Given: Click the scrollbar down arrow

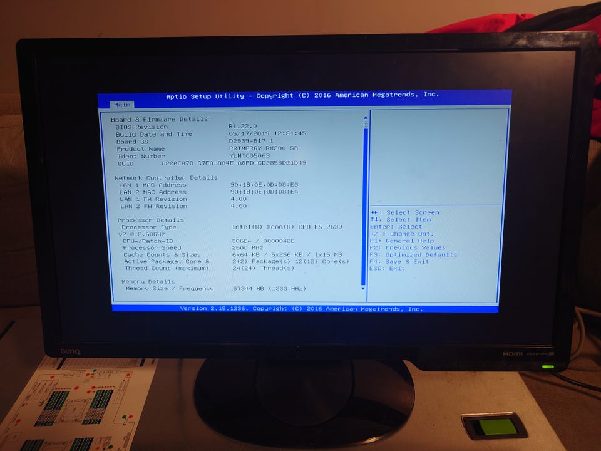Looking at the screenshot, I should click(363, 288).
